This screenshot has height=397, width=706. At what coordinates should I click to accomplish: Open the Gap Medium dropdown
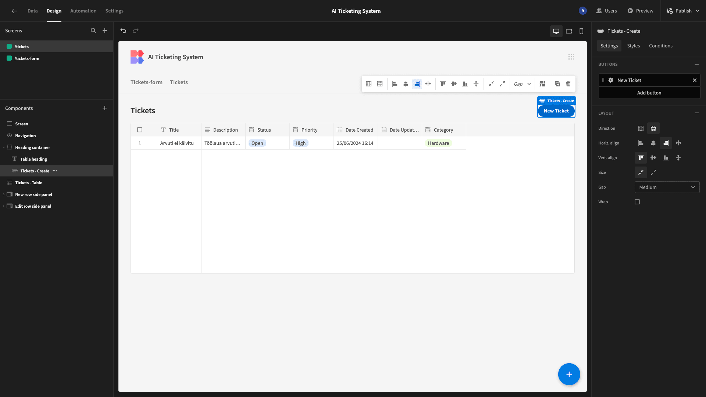coord(667,187)
